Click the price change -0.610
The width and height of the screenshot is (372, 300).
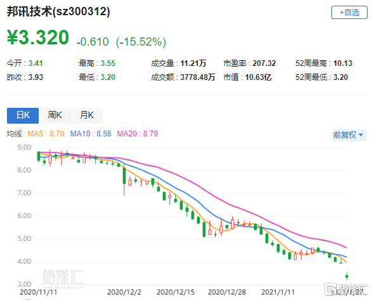coord(93,42)
